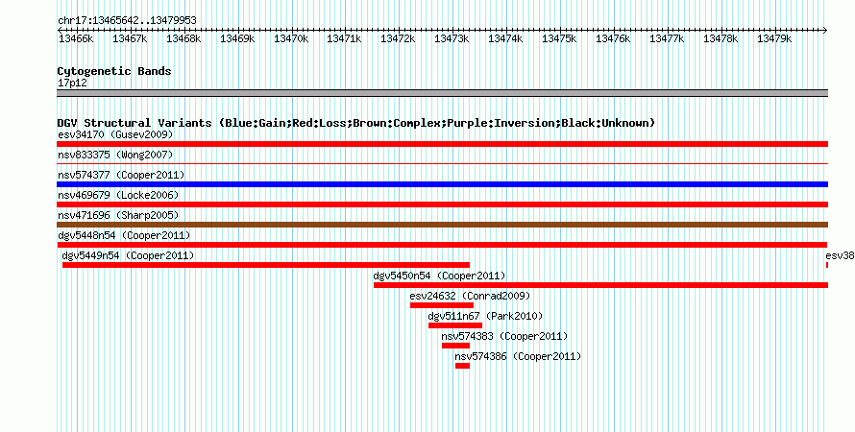Viewport: 855px width, 432px height.
Task: Click the chr17:13465642..13479953 coordinates label
Action: 127,20
